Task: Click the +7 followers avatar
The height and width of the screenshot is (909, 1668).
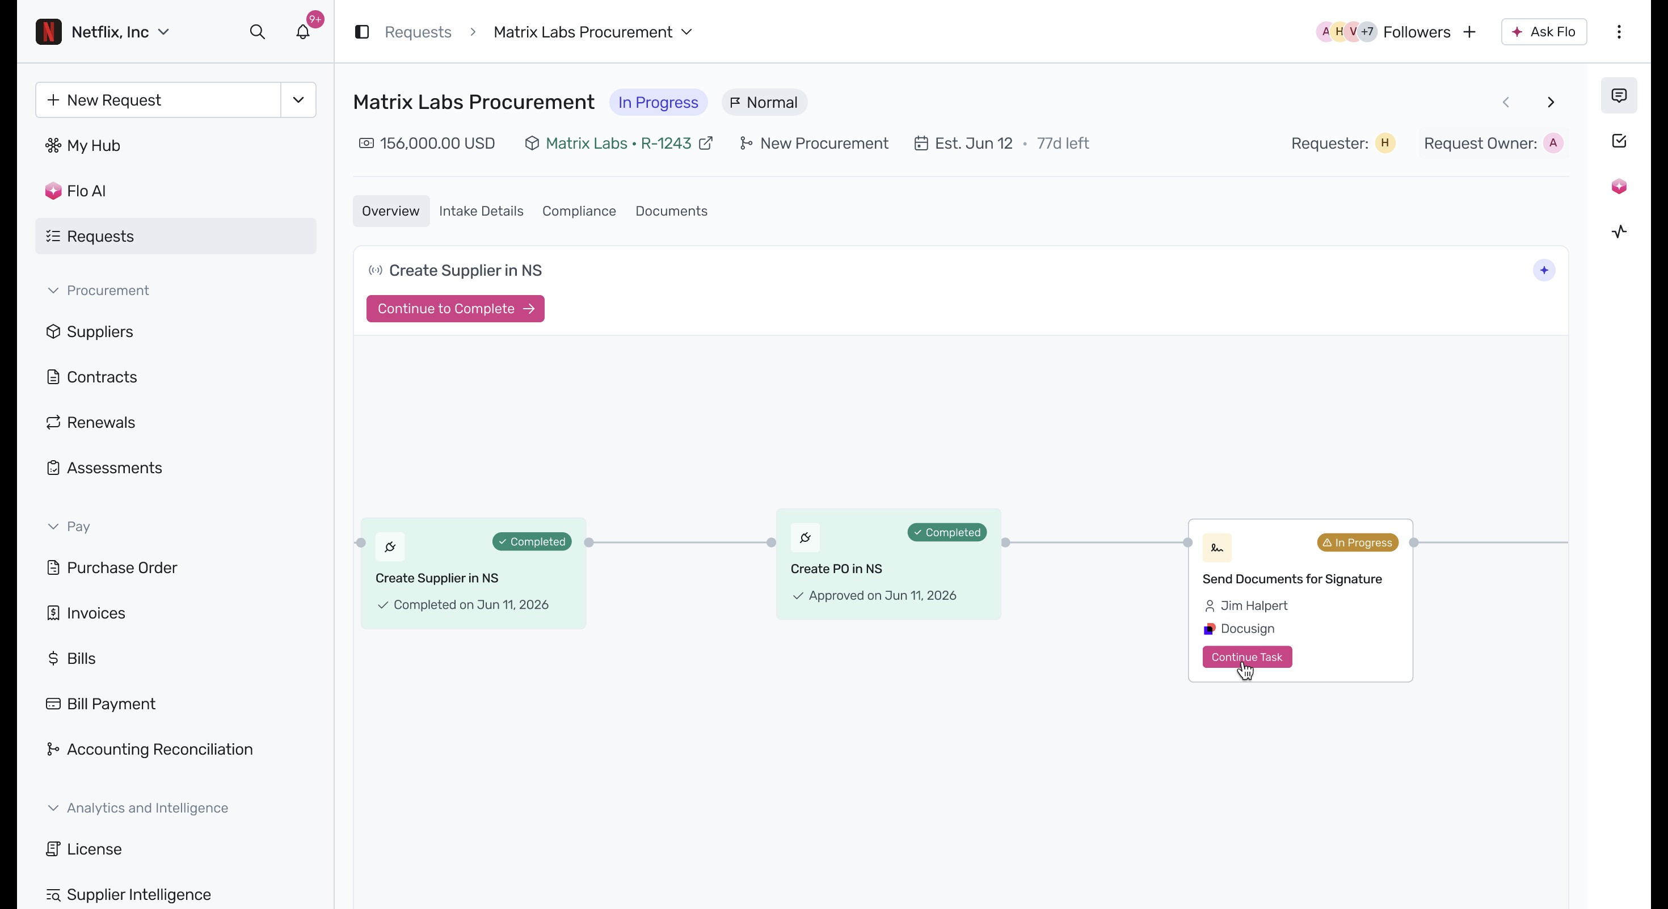Action: (1367, 32)
